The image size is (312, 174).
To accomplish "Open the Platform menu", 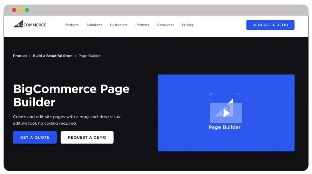I will click(71, 25).
